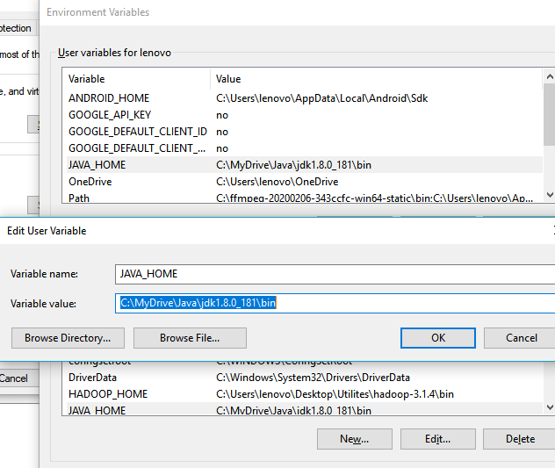Viewport: 555px width, 468px height.
Task: Click the Variable value input field
Action: (335, 303)
